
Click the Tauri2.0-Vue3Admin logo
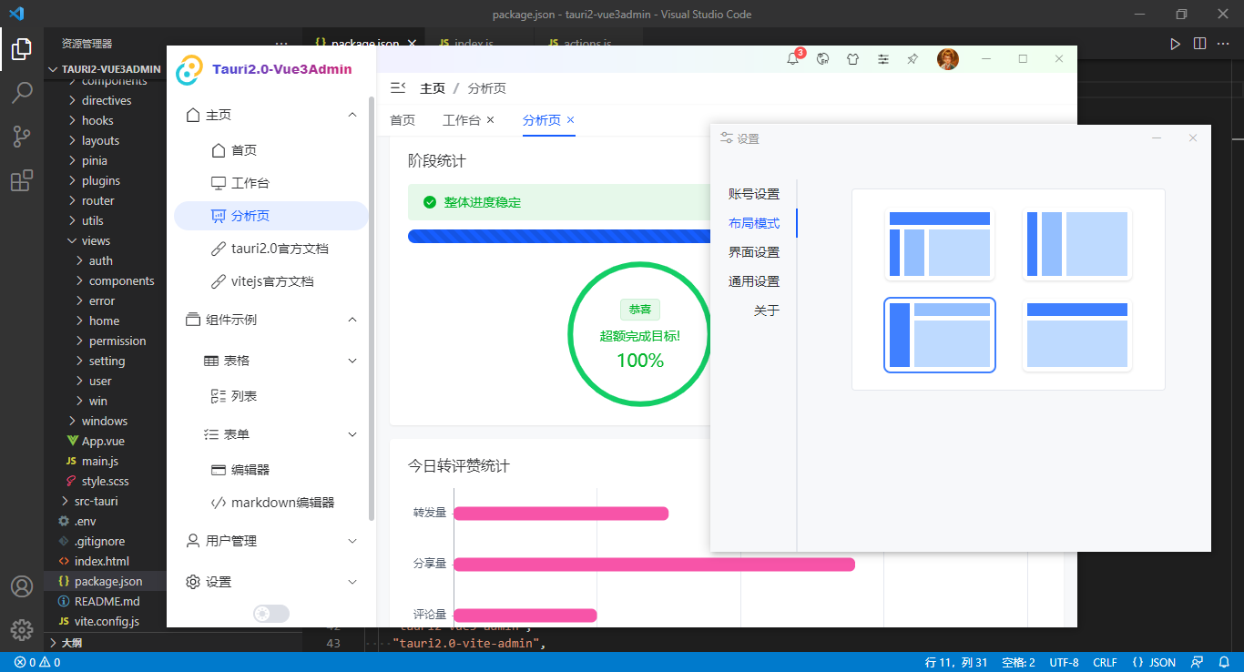point(265,69)
